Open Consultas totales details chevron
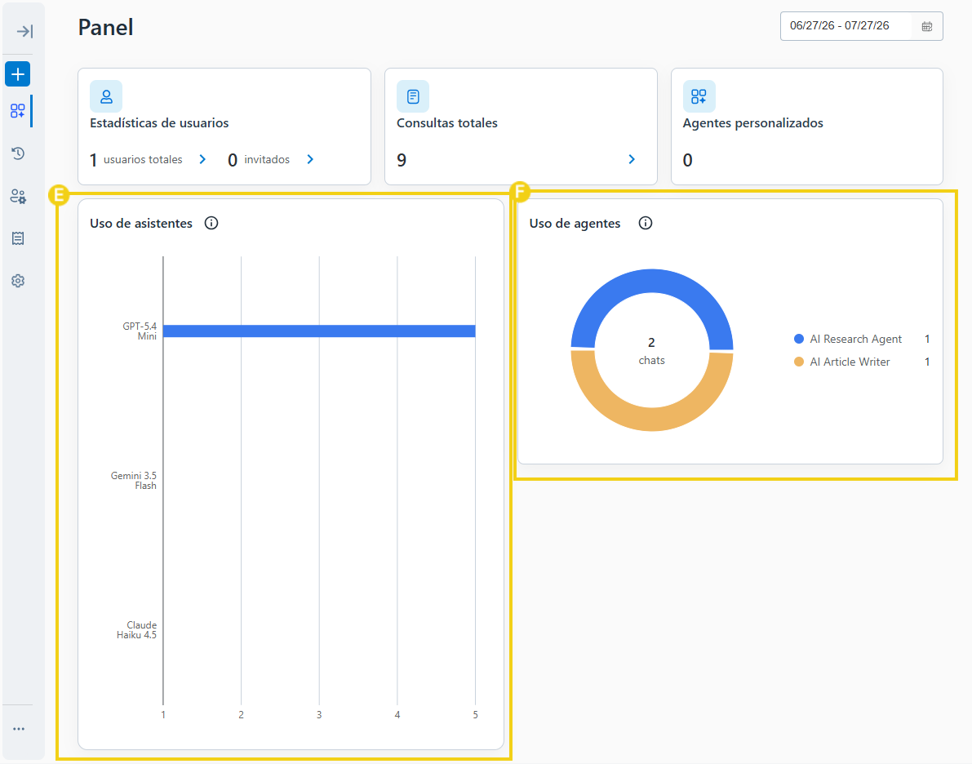 coord(632,159)
